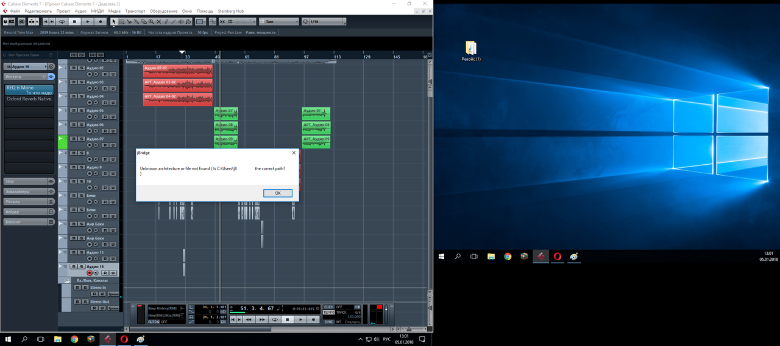Select the Play speaker tool
Viewport: 780px width, 346px height.
181,21
